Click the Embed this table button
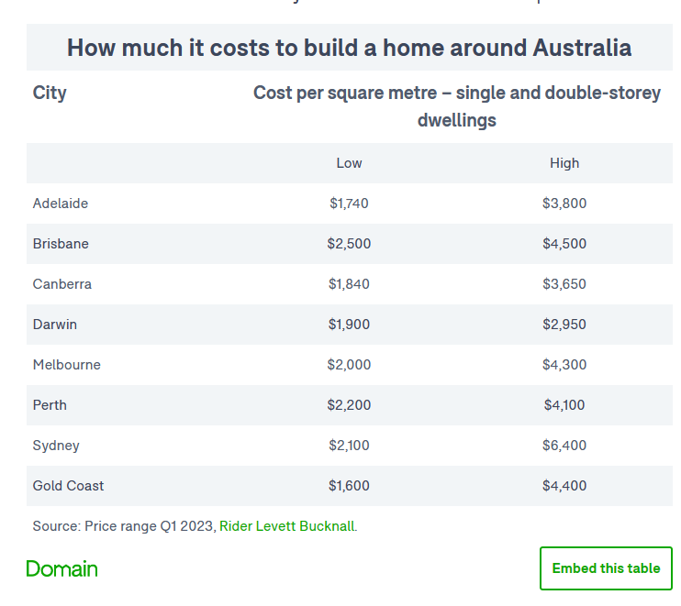The width and height of the screenshot is (681, 606). [606, 568]
